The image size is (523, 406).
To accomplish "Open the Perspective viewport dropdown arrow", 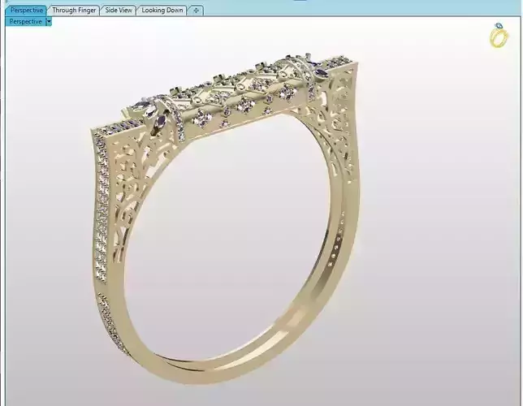I will tap(49, 22).
